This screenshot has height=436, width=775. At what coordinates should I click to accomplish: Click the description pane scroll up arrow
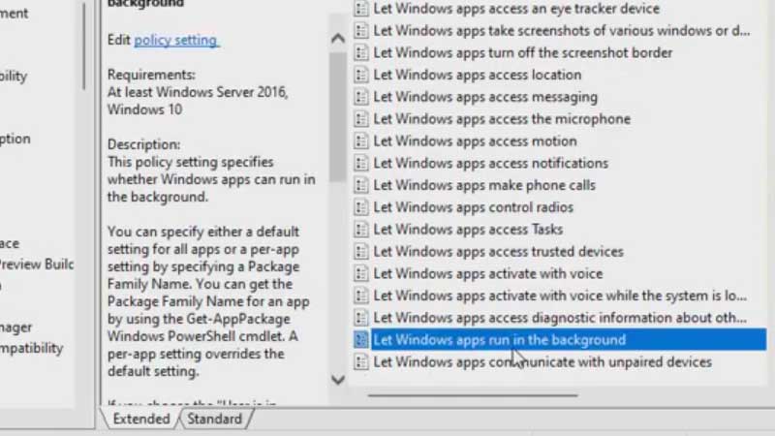338,38
